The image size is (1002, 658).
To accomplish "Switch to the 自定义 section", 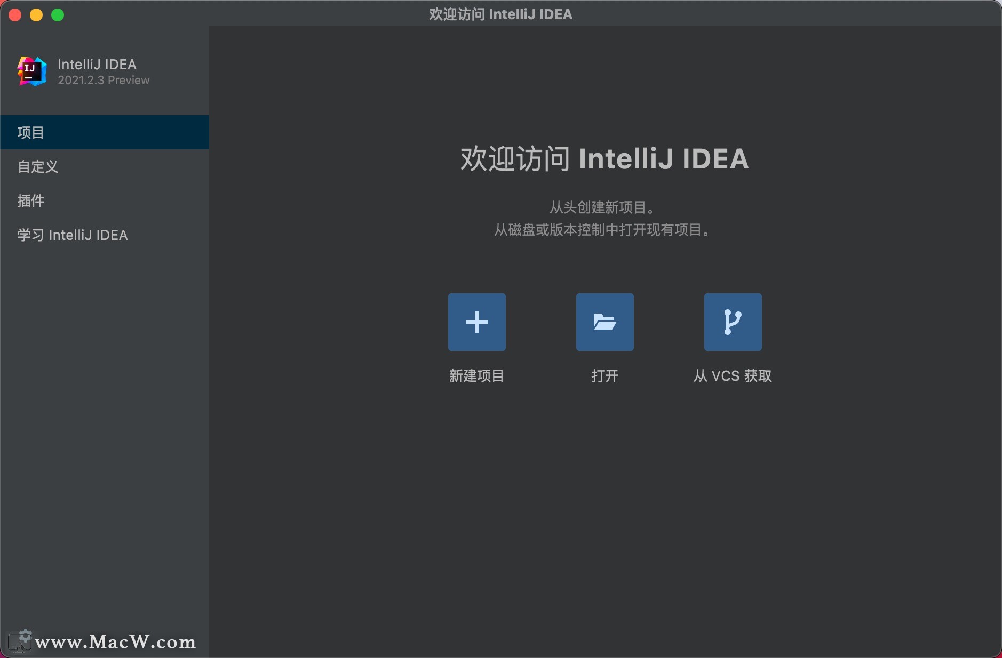I will coord(37,167).
